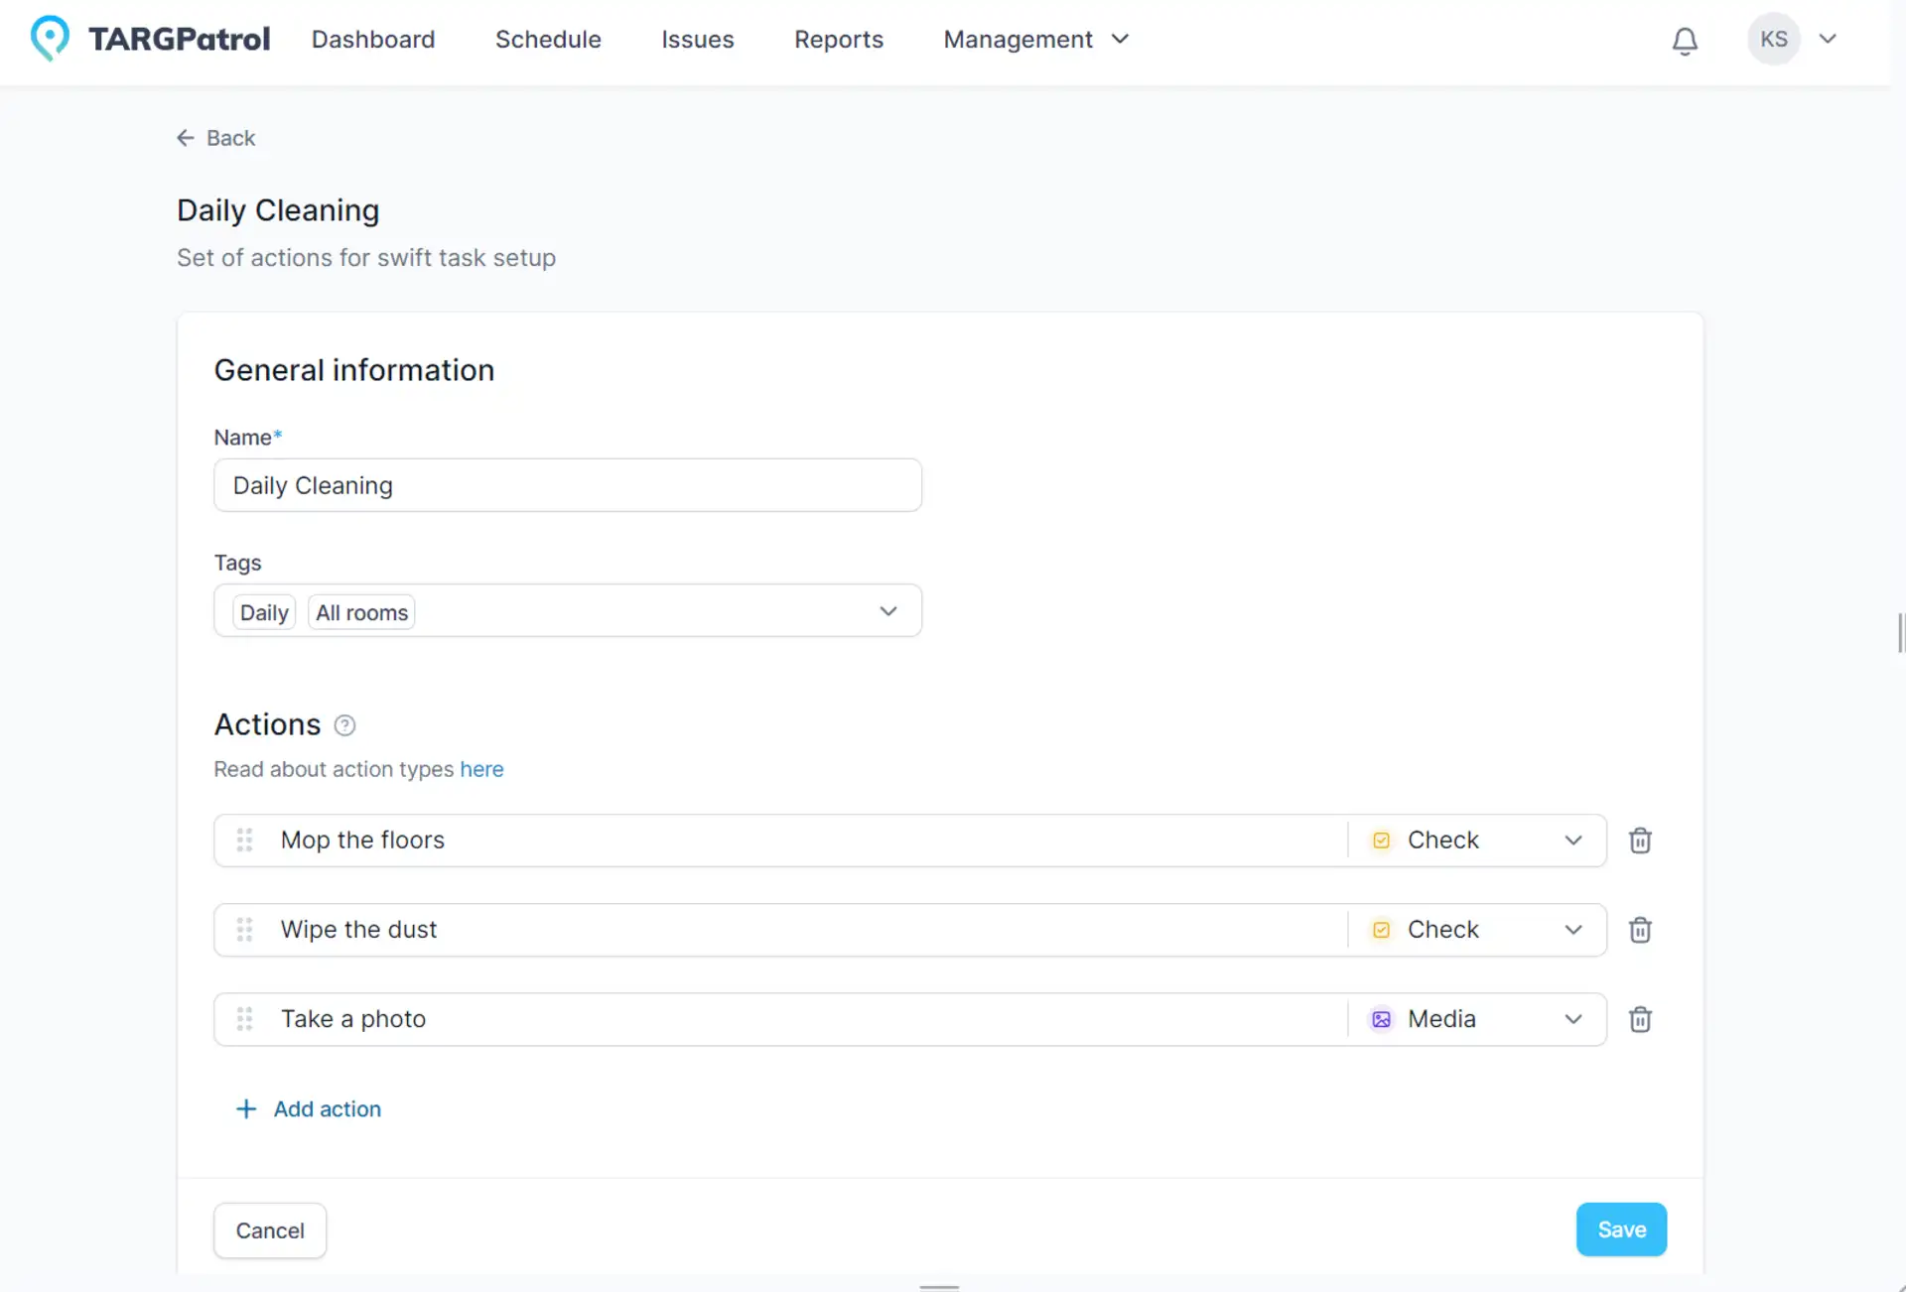Screen dimensions: 1906x1292
Task: Click the plus icon next to Add action
Action: pyautogui.click(x=245, y=1108)
